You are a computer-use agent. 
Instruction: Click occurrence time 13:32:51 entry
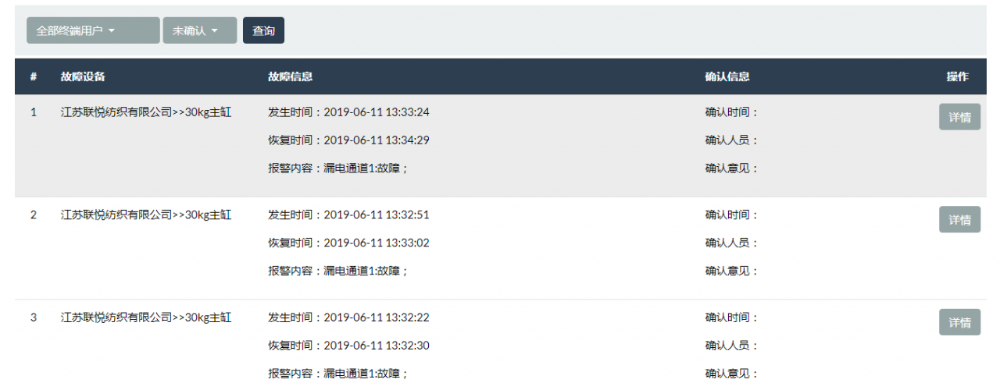pos(348,215)
